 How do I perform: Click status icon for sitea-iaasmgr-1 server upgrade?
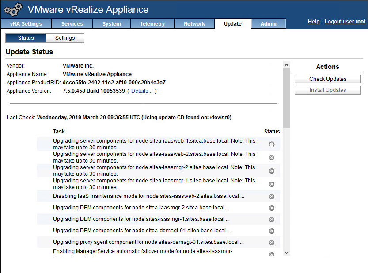click(x=272, y=184)
